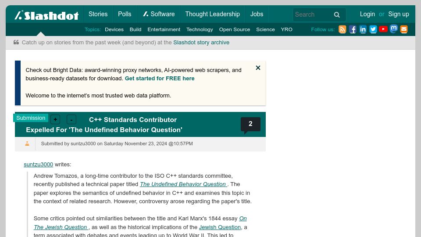
Task: Click 'Get started for FREE here' link
Action: [x=160, y=79]
